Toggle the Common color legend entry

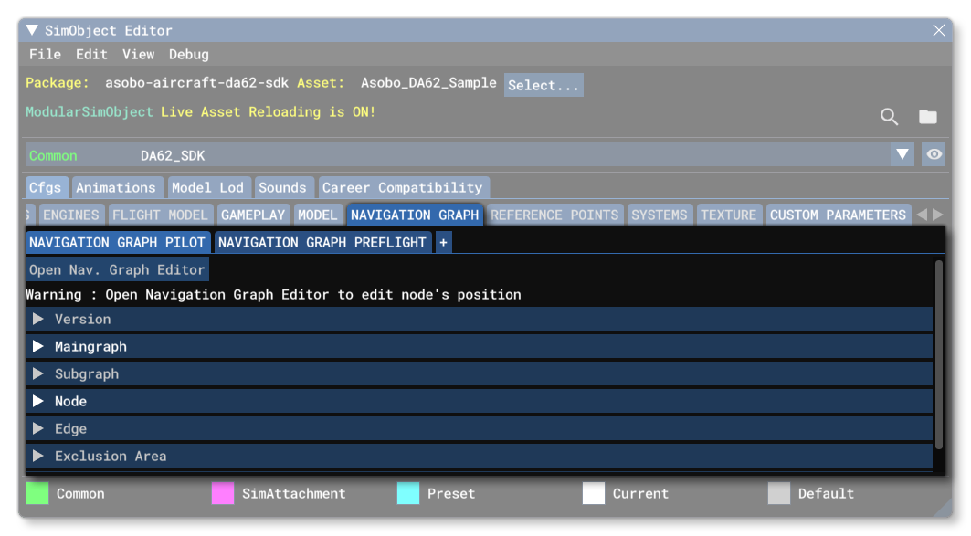pos(38,493)
